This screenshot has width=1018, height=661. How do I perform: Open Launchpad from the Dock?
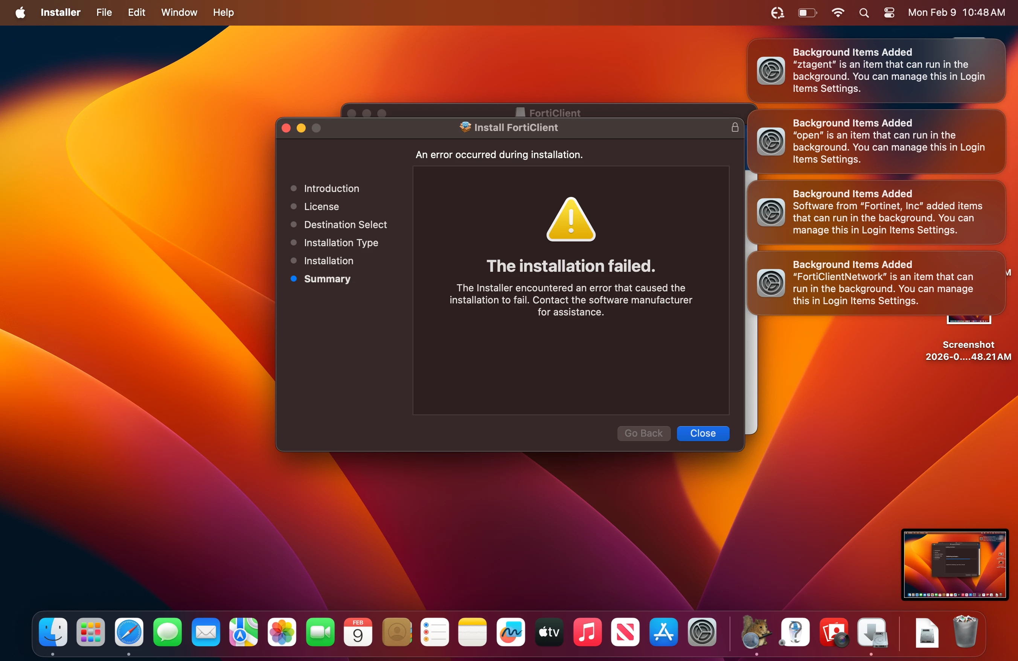pos(91,632)
